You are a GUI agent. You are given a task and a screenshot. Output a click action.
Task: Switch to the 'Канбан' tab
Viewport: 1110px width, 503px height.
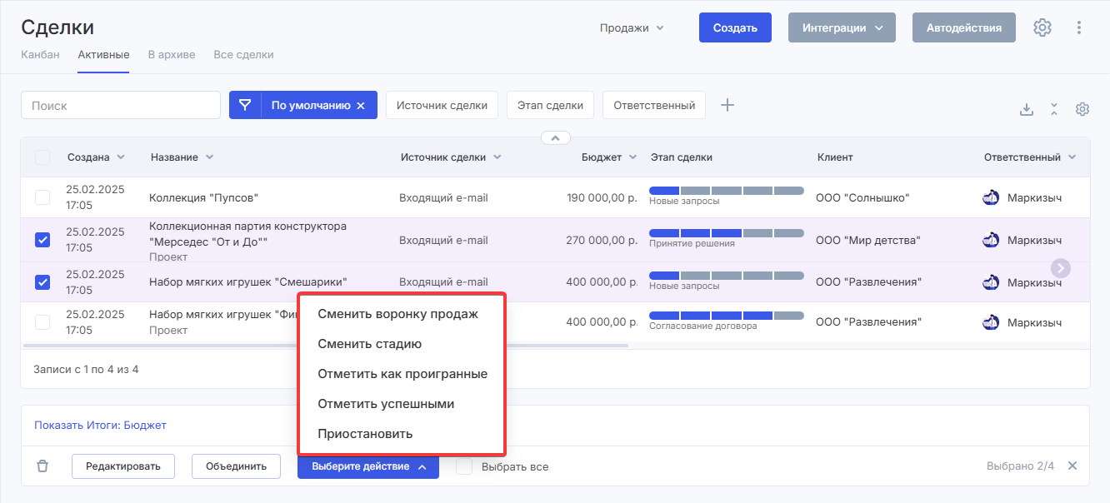[40, 55]
